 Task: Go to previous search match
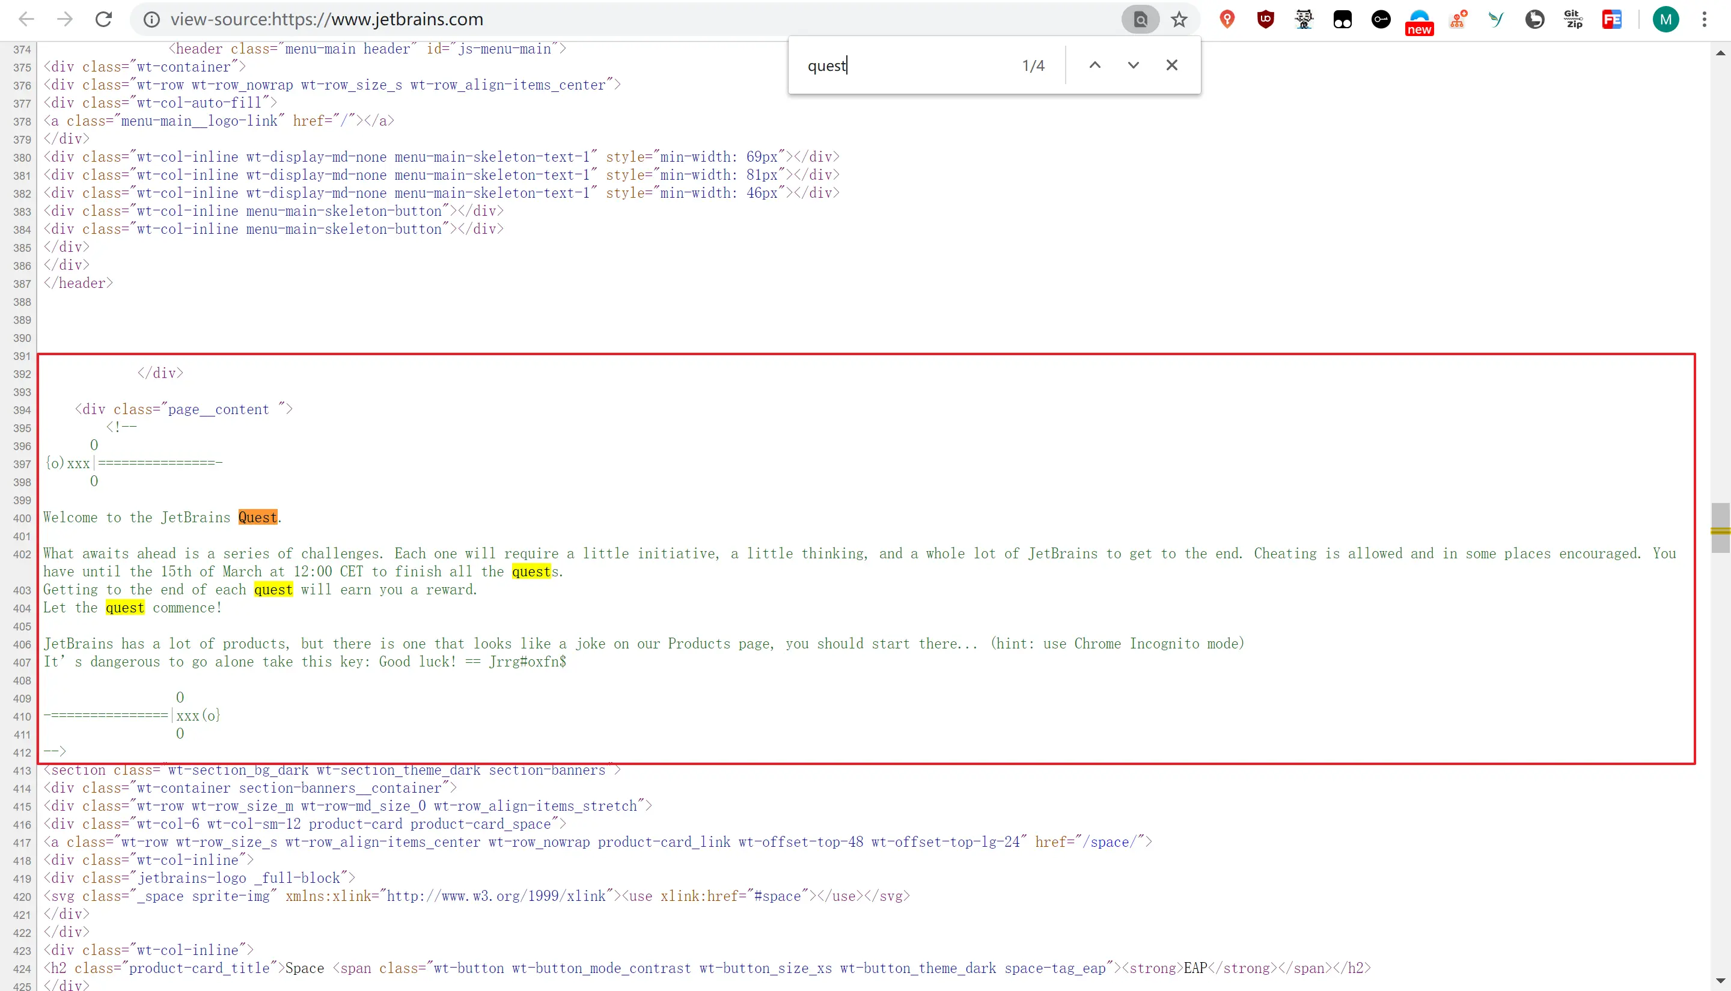click(1094, 66)
